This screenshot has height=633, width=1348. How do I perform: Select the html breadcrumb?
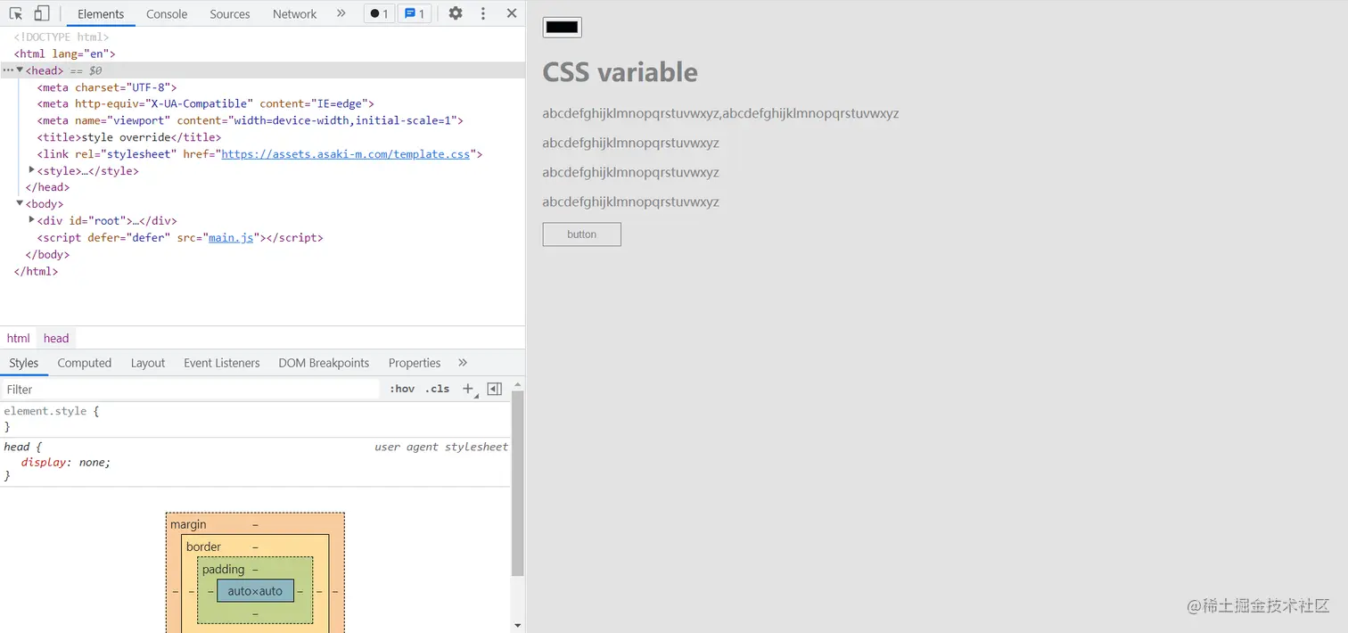point(18,338)
